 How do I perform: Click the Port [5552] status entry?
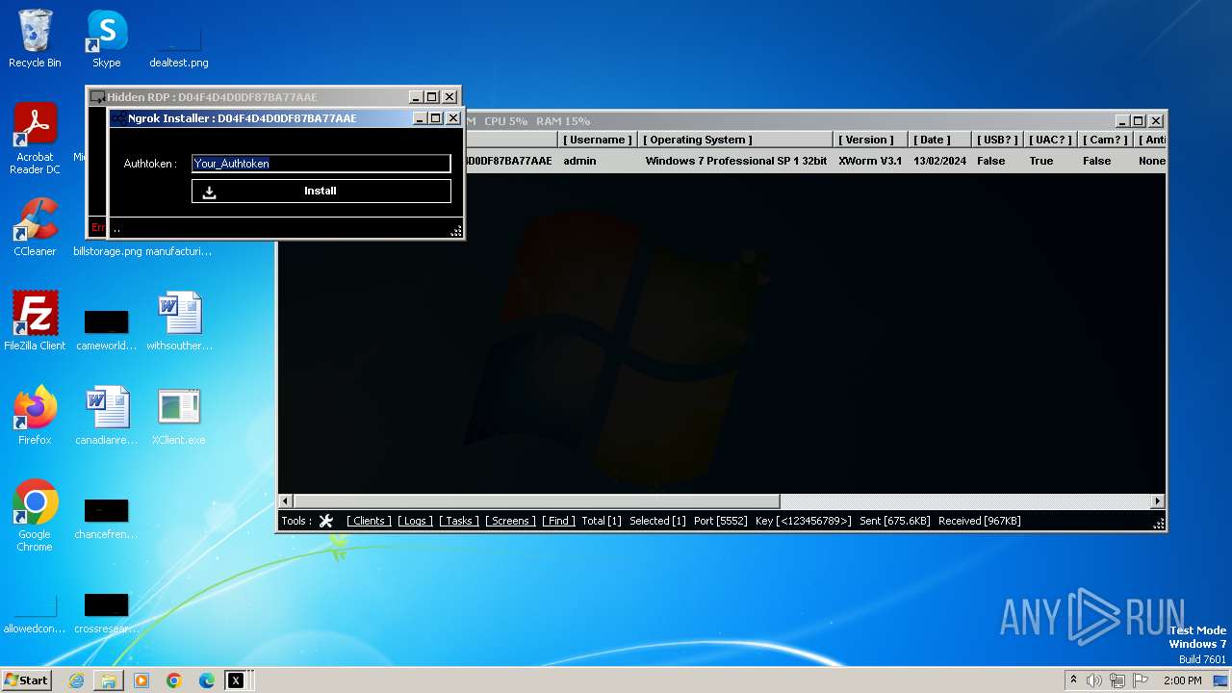coord(720,521)
